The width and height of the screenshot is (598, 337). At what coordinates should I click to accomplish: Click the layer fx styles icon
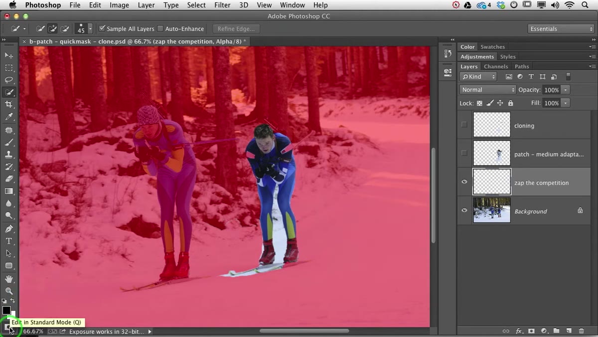519,331
